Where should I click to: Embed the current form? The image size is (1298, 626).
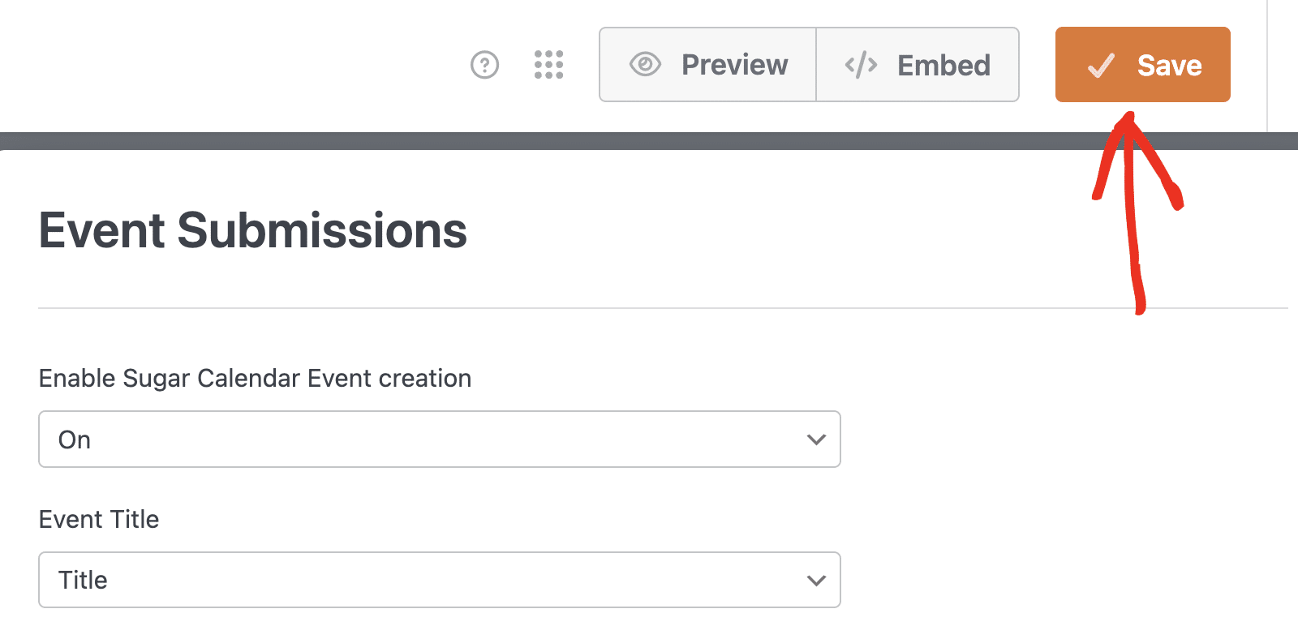point(918,64)
